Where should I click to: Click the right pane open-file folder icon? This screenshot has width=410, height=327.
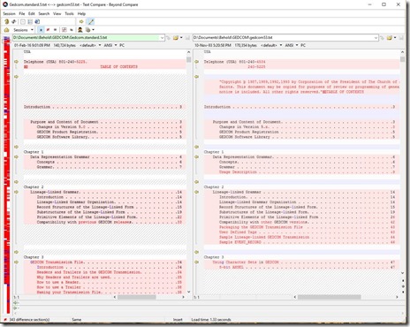pyautogui.click(x=390, y=38)
